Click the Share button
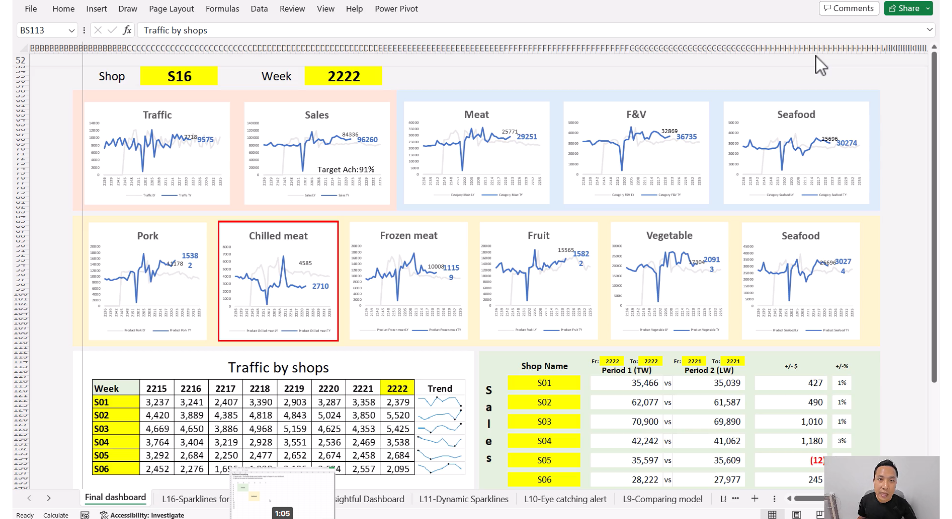Screen dimensions: 952x519 coord(904,8)
